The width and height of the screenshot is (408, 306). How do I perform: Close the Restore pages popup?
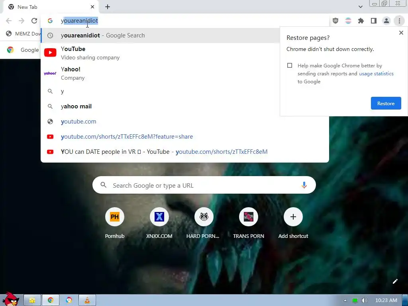coord(401,33)
